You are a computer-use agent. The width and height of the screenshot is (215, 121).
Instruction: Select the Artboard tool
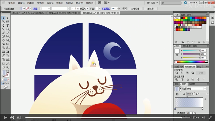point(3,63)
